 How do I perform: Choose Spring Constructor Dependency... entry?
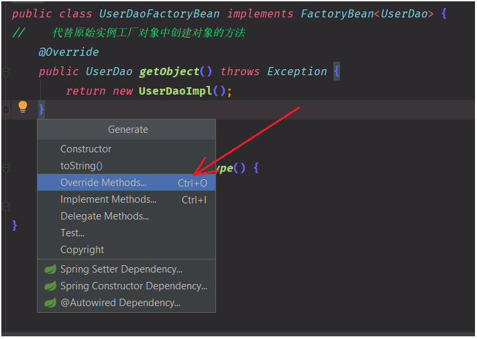[x=126, y=286]
